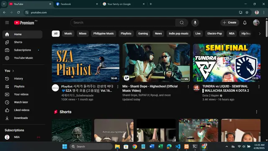Open Mix - Shanti Dope Highschool title

[x=150, y=89]
